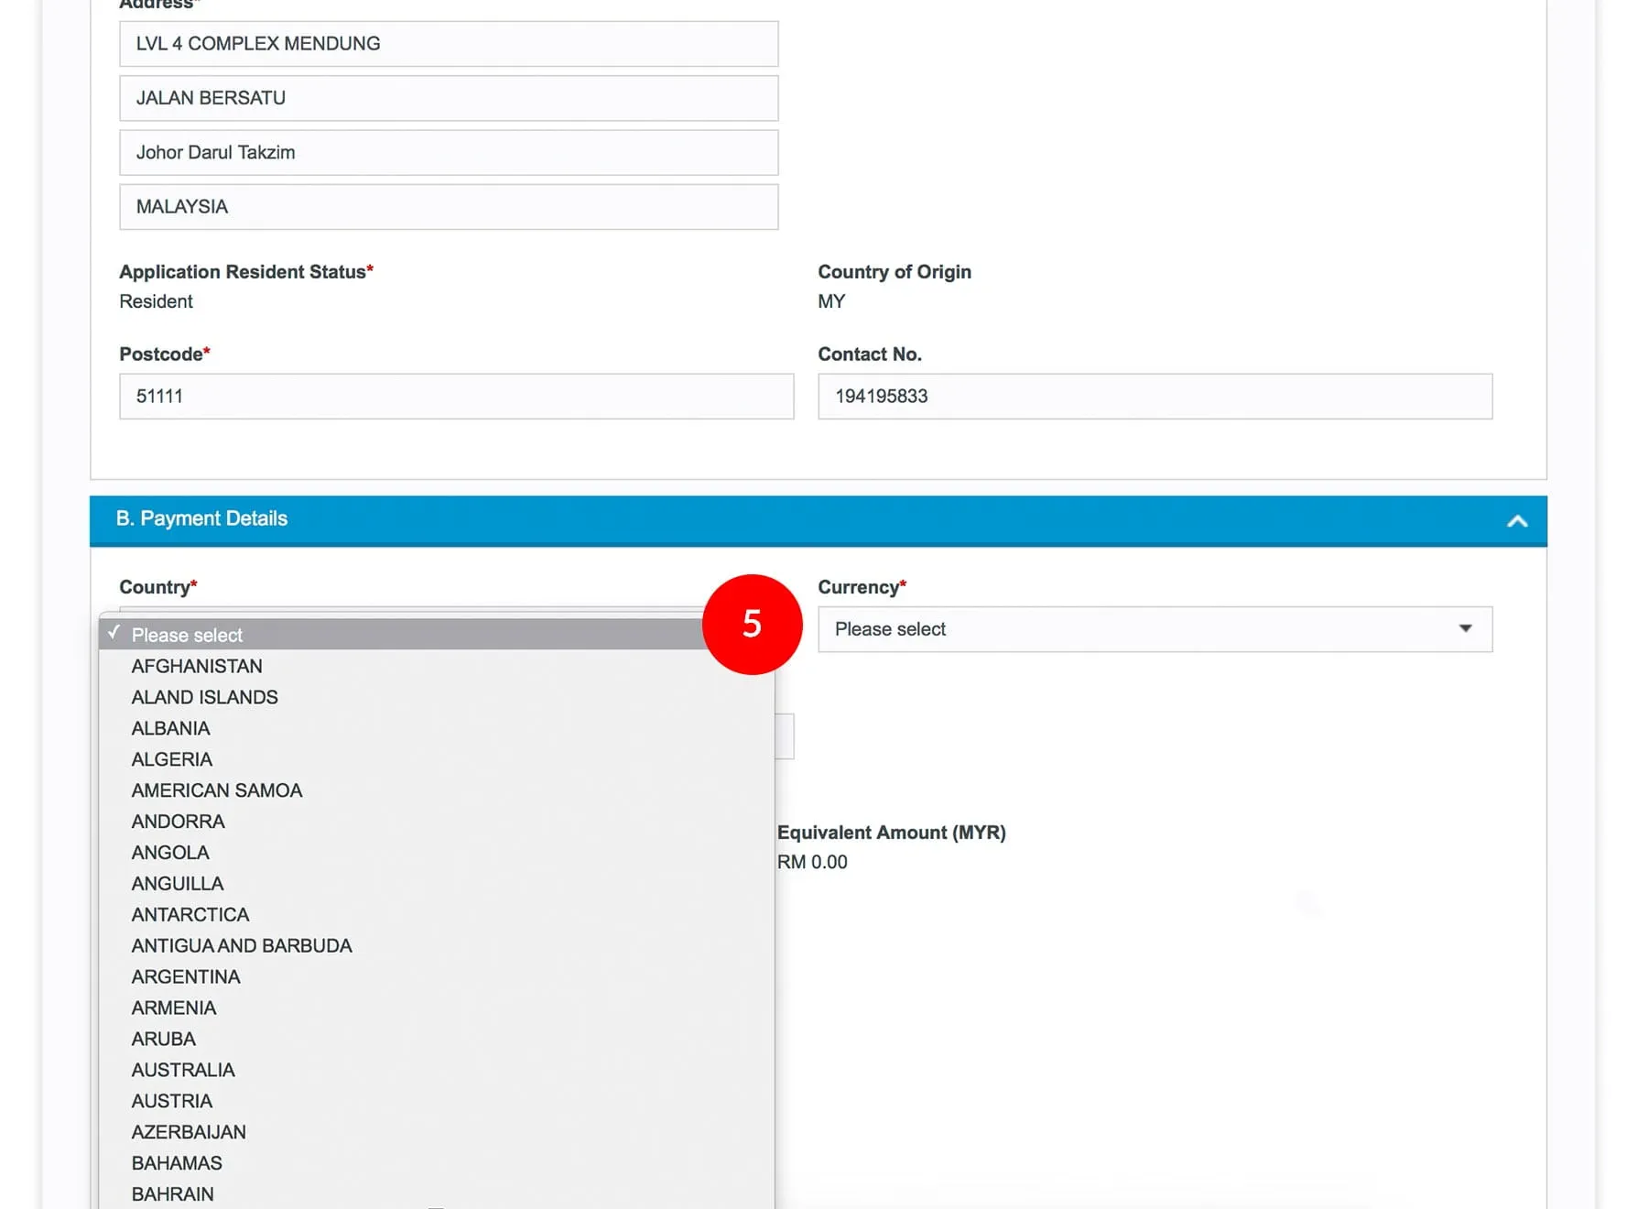Click the red step 5 marker
1648x1209 pixels.
752,625
